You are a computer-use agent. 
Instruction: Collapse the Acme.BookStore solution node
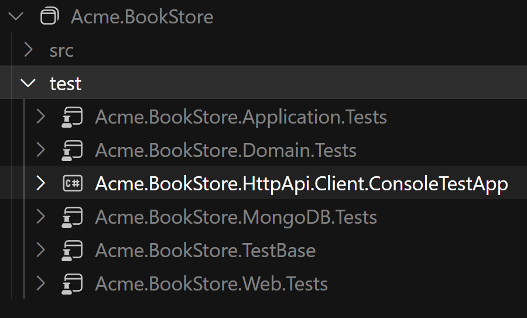16,16
